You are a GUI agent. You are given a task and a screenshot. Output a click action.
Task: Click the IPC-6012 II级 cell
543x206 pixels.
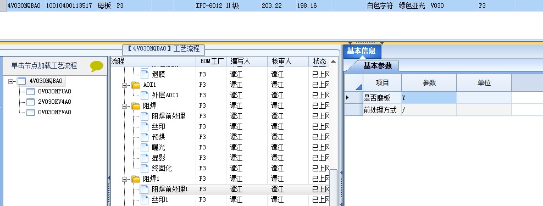point(217,5)
